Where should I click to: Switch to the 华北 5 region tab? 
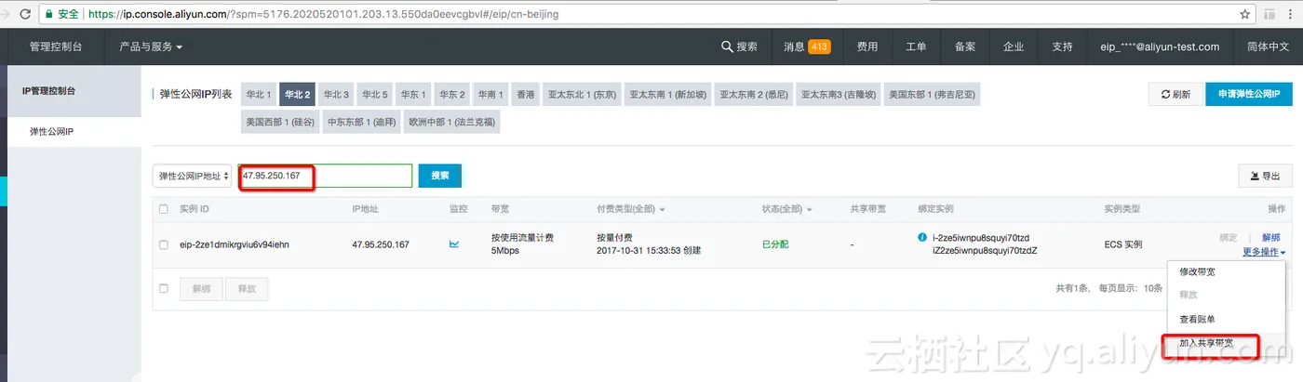375,94
